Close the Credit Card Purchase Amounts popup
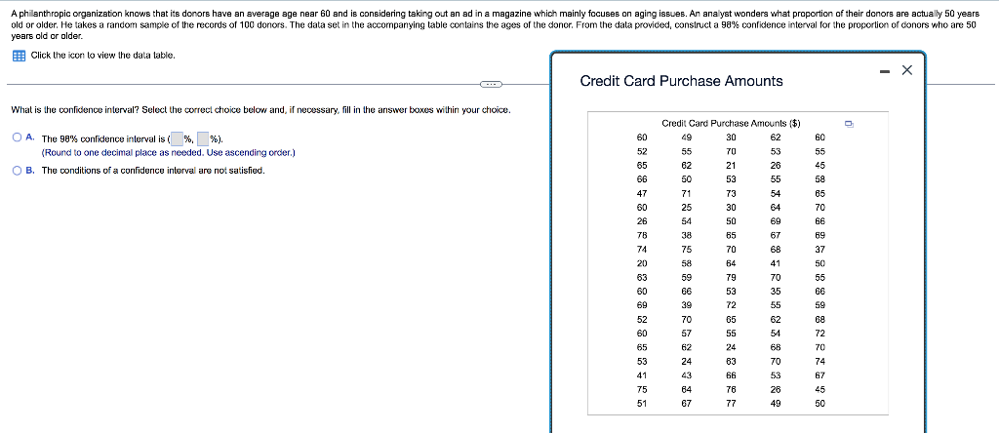Screen dimensions: 999x433 coord(907,70)
